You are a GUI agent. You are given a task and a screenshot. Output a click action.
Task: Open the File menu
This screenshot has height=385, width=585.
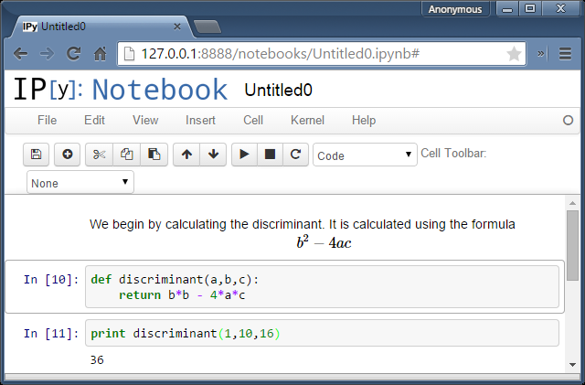click(x=47, y=120)
